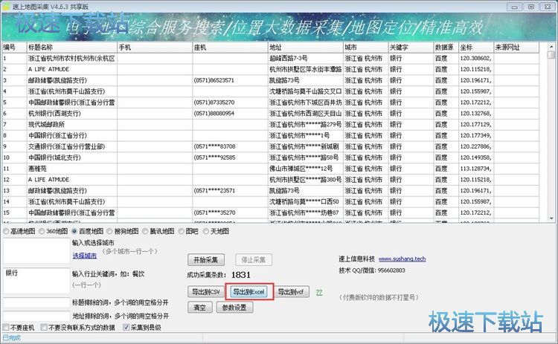Click the 标题排除的词 input field
Image resolution: width=558 pixels, height=344 pixels.
36,302
